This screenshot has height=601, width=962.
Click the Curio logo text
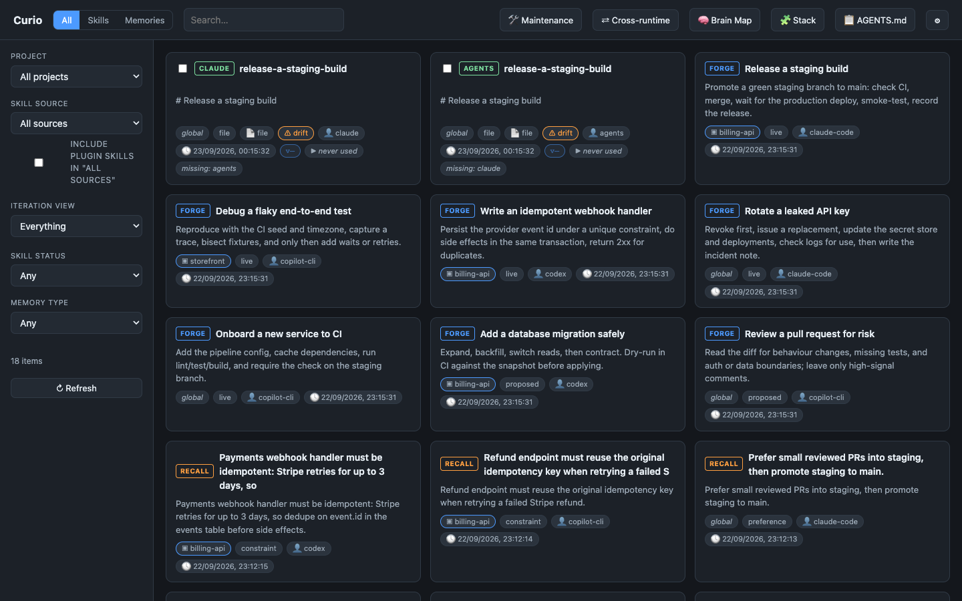pyautogui.click(x=28, y=20)
